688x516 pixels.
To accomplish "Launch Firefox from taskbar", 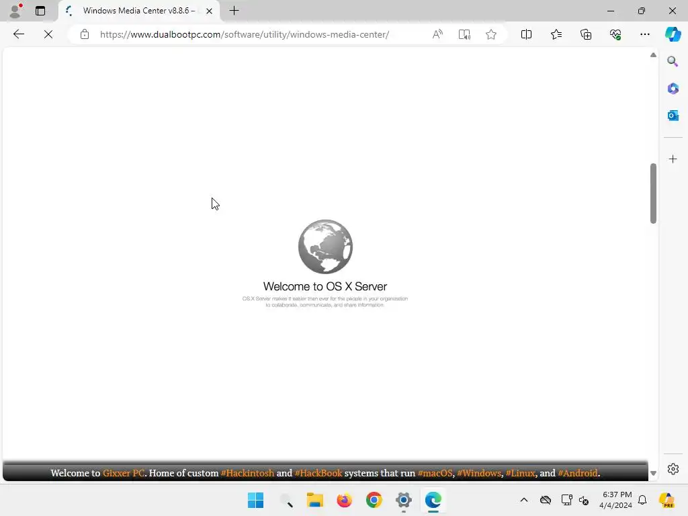I will [x=345, y=500].
